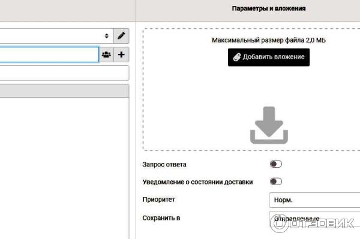Click the download arrow drop-zone icon
Image resolution: width=360 pixels, height=239 pixels.
[x=269, y=125]
